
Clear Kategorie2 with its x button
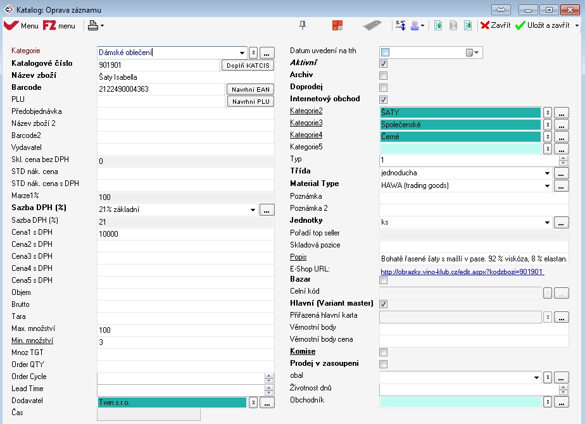click(x=547, y=112)
